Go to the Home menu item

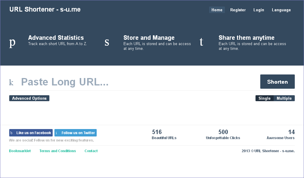pyautogui.click(x=217, y=10)
